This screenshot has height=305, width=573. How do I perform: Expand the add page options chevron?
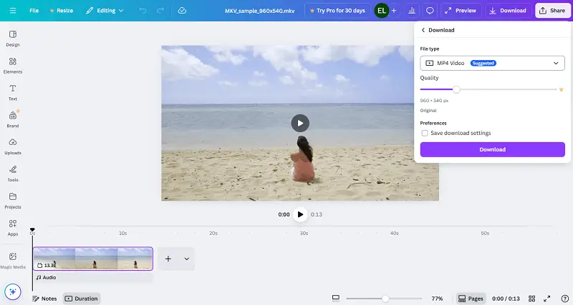point(186,259)
